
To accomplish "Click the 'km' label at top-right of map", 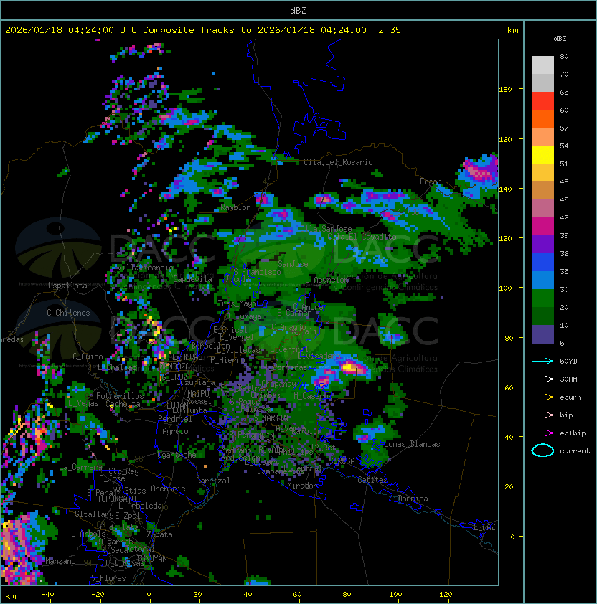I will pyautogui.click(x=512, y=30).
